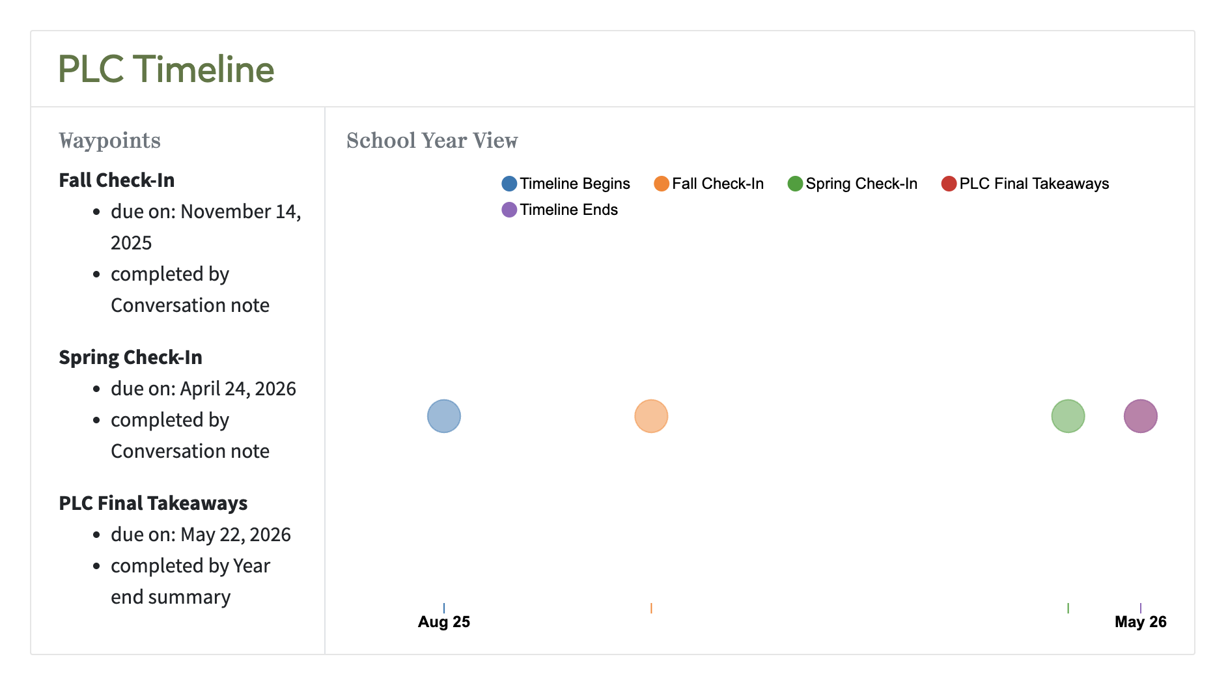The image size is (1228, 689).
Task: Click the May 26 axis label
Action: (x=1140, y=622)
